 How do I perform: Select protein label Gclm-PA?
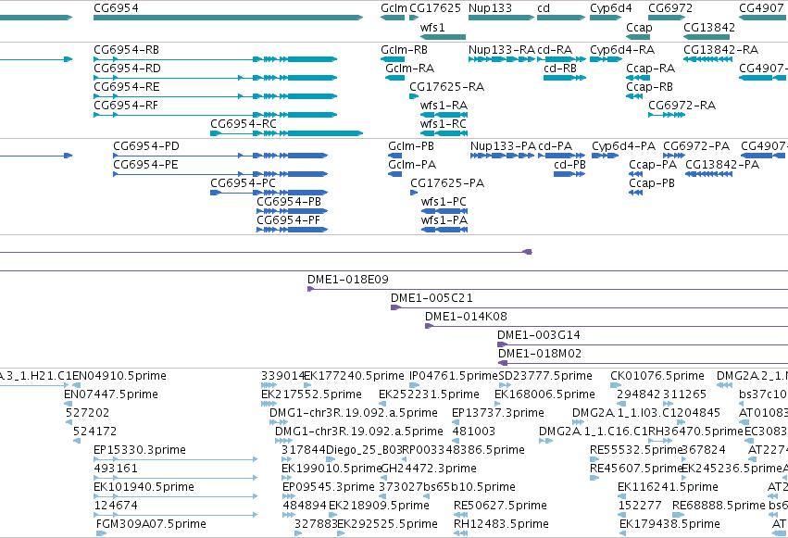[x=412, y=165]
